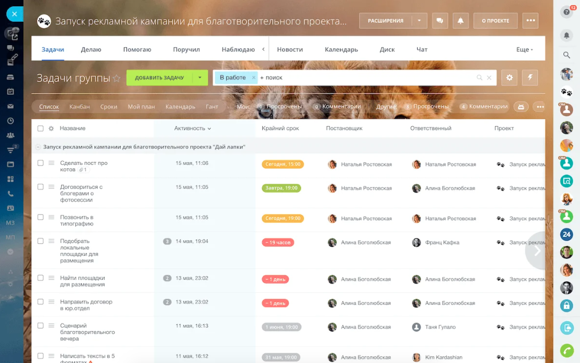Click the lightning automation icon
Viewport: 580px width, 363px height.
pyautogui.click(x=530, y=78)
